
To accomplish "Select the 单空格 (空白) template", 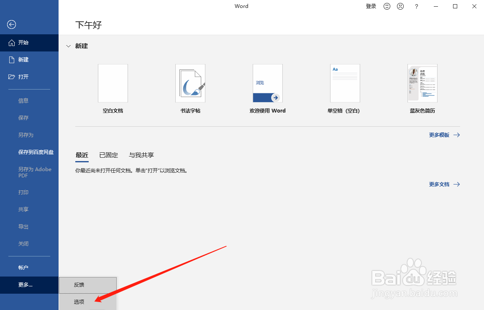I will (x=345, y=83).
